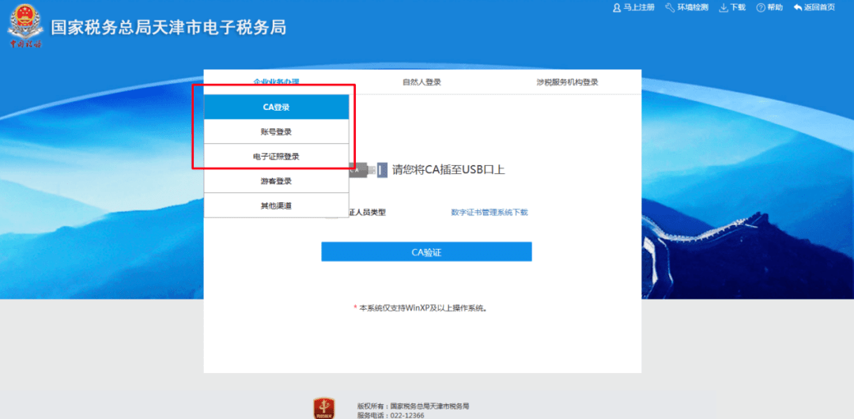This screenshot has width=854, height=419.
Task: Open the 马上注册 register link
Action: 638,8
